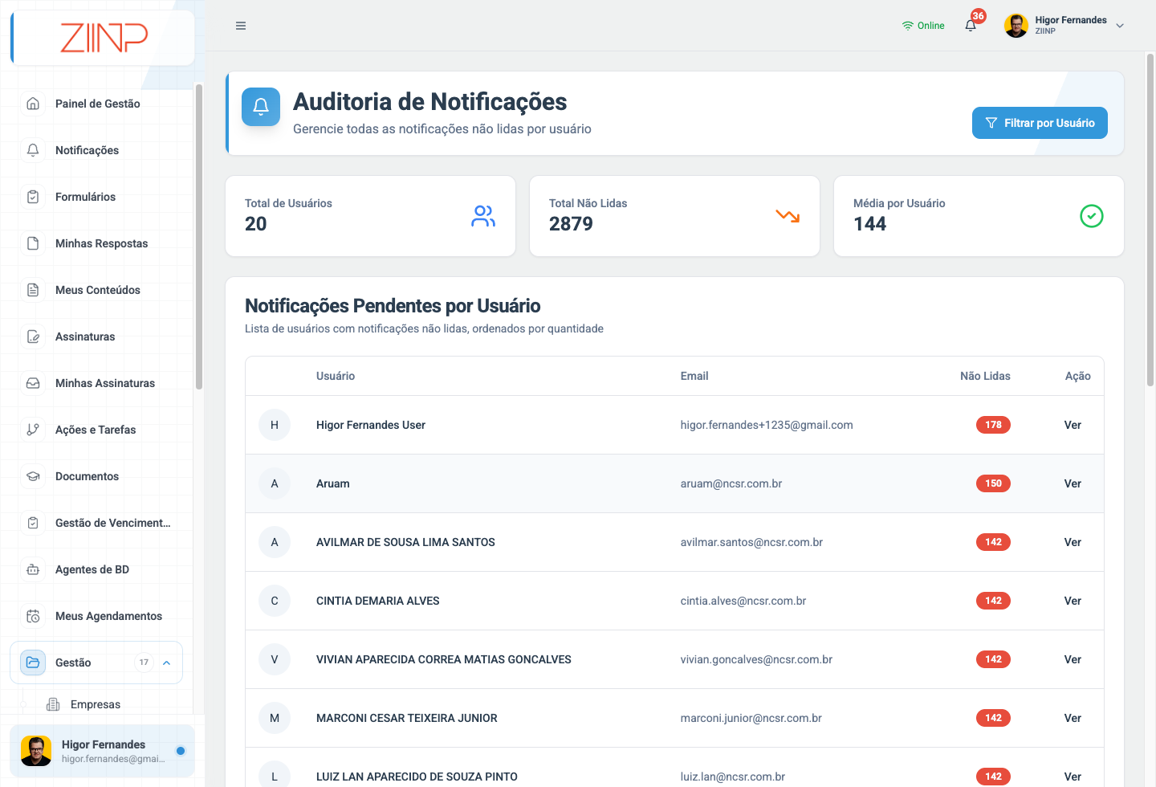Open the Painel de Gestão menu item
The height and width of the screenshot is (787, 1156).
97,104
